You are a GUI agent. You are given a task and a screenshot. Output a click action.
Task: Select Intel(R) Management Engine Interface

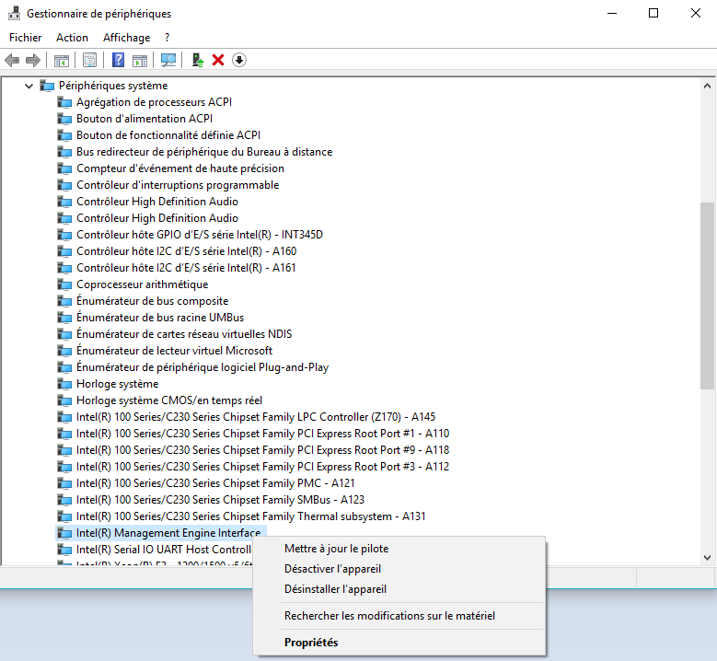(x=168, y=533)
